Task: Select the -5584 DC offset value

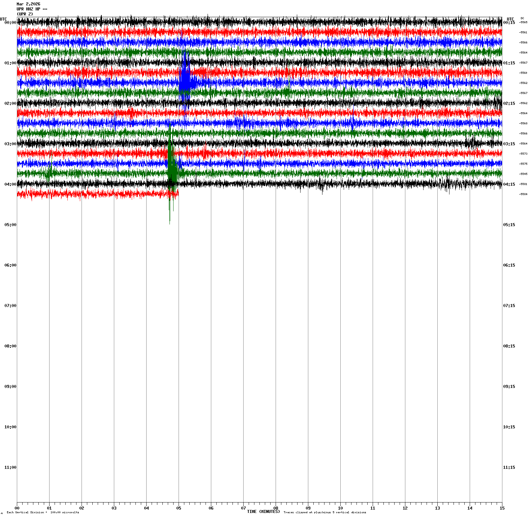Action: tap(523, 194)
